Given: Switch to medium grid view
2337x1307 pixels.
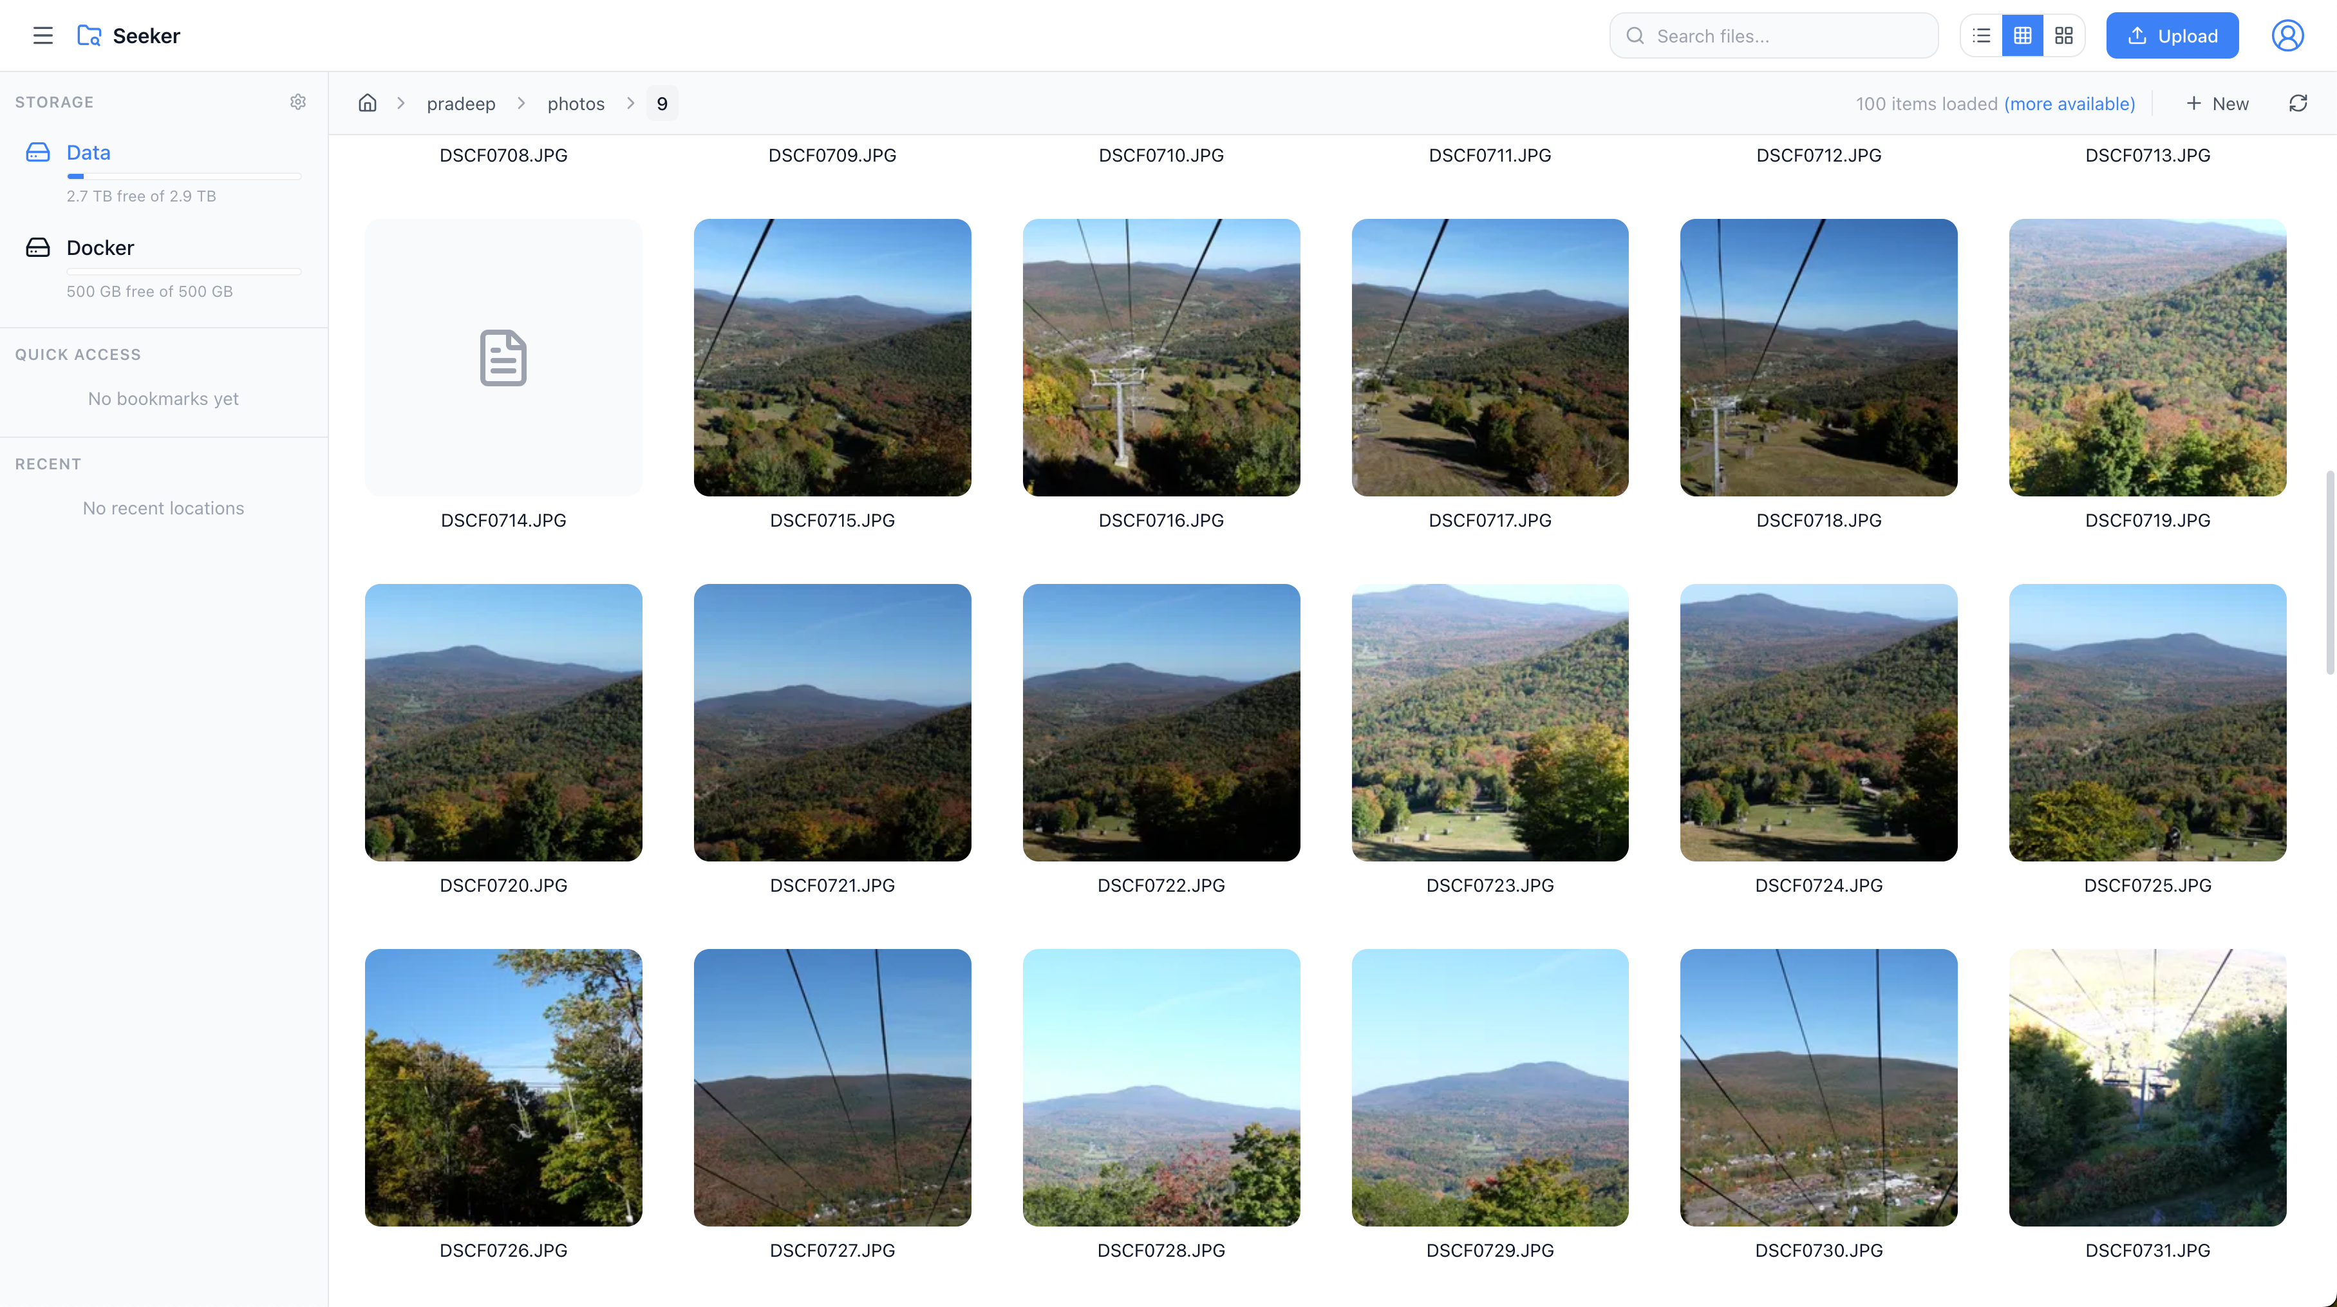Looking at the screenshot, I should point(2022,35).
